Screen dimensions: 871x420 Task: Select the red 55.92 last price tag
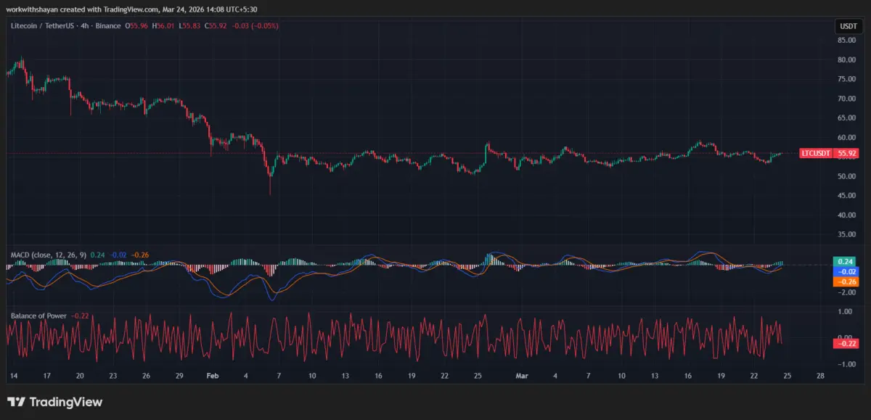pyautogui.click(x=847, y=154)
